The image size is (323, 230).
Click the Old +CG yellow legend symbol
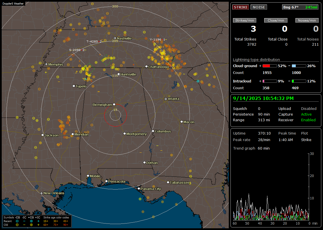(x=31, y=225)
